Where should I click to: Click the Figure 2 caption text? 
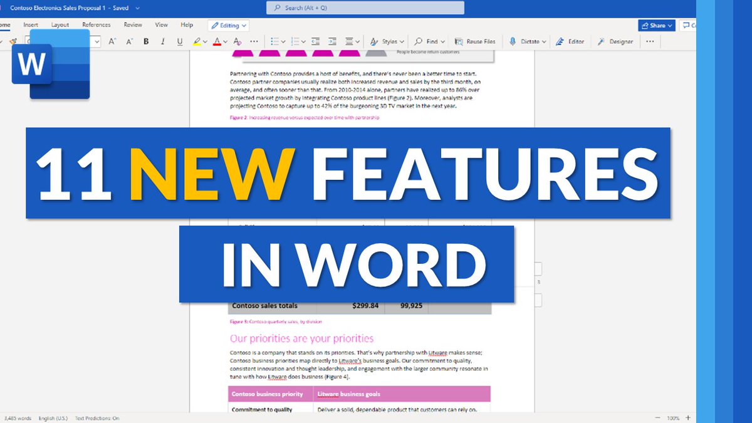point(305,117)
